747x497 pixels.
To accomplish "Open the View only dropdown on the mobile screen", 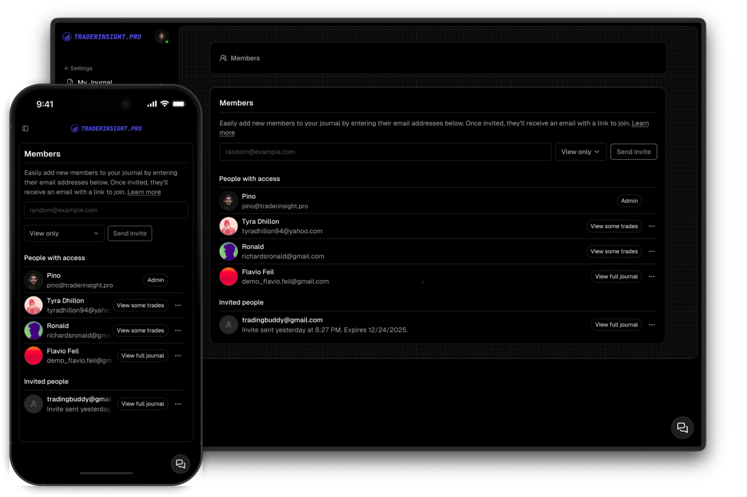I will (64, 233).
